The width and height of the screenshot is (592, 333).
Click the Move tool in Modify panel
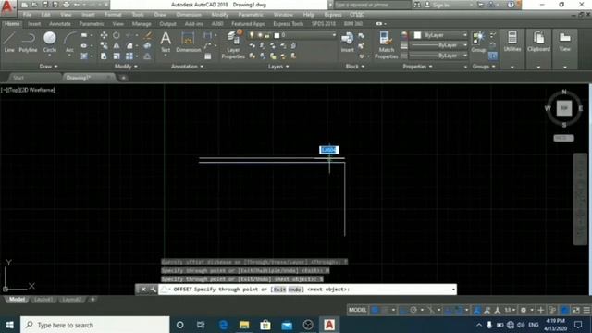(104, 35)
